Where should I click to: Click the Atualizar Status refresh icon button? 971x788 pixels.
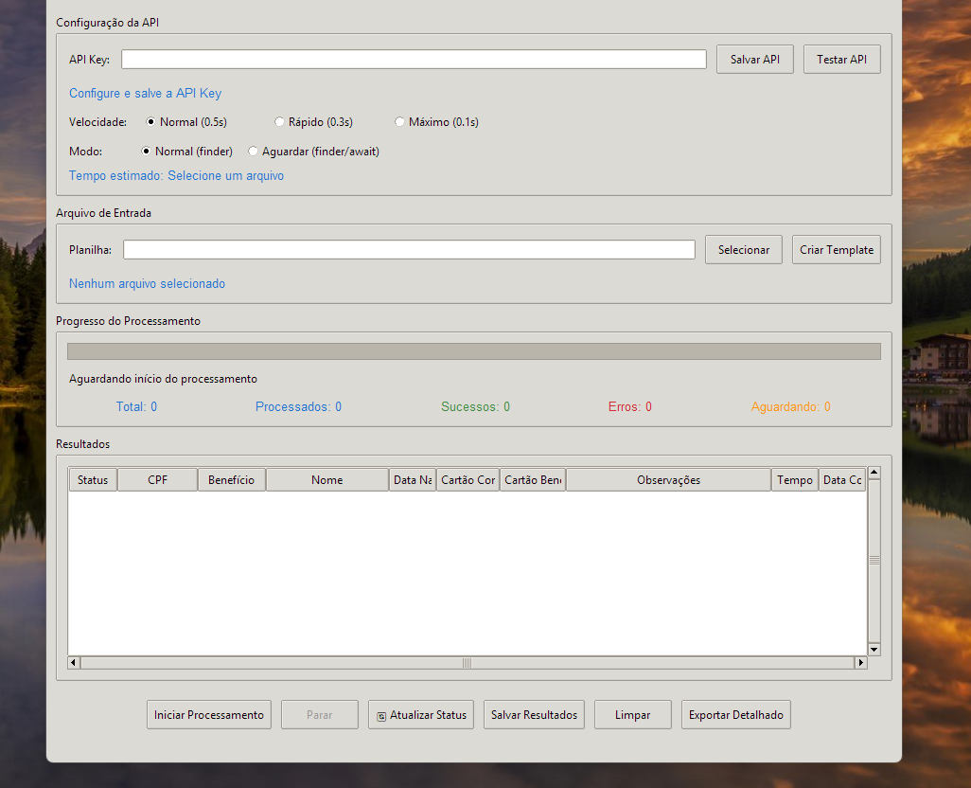point(420,715)
